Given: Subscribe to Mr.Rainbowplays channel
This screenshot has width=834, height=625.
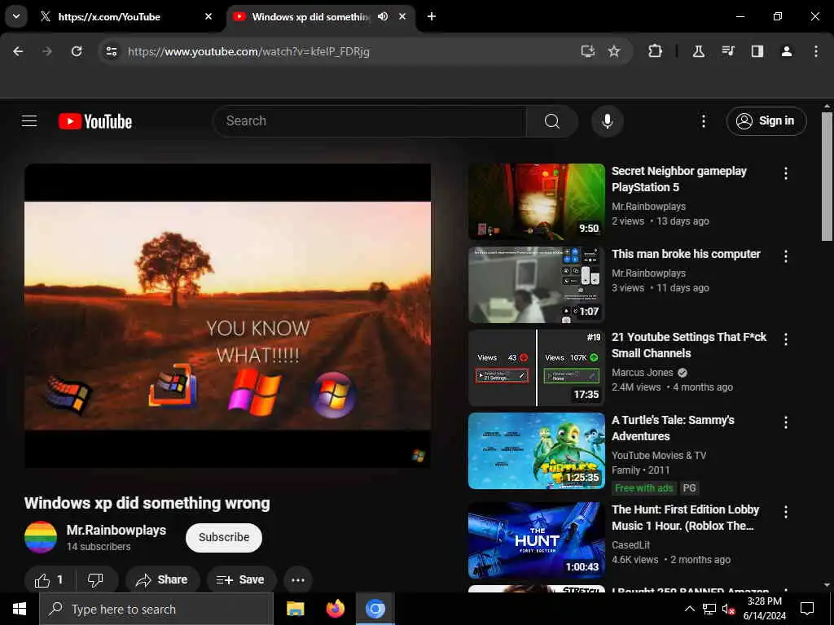Looking at the screenshot, I should point(224,537).
